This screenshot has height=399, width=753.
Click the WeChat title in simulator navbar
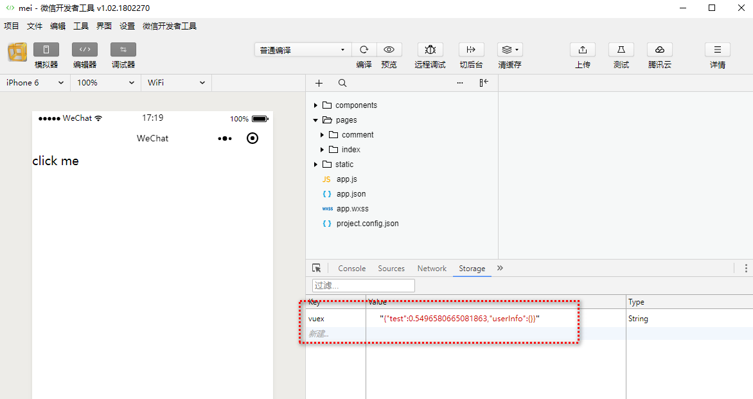coord(153,138)
